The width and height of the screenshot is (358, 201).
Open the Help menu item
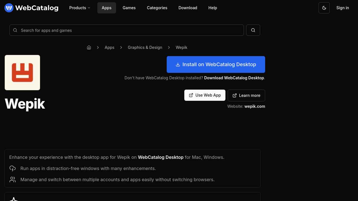213,8
